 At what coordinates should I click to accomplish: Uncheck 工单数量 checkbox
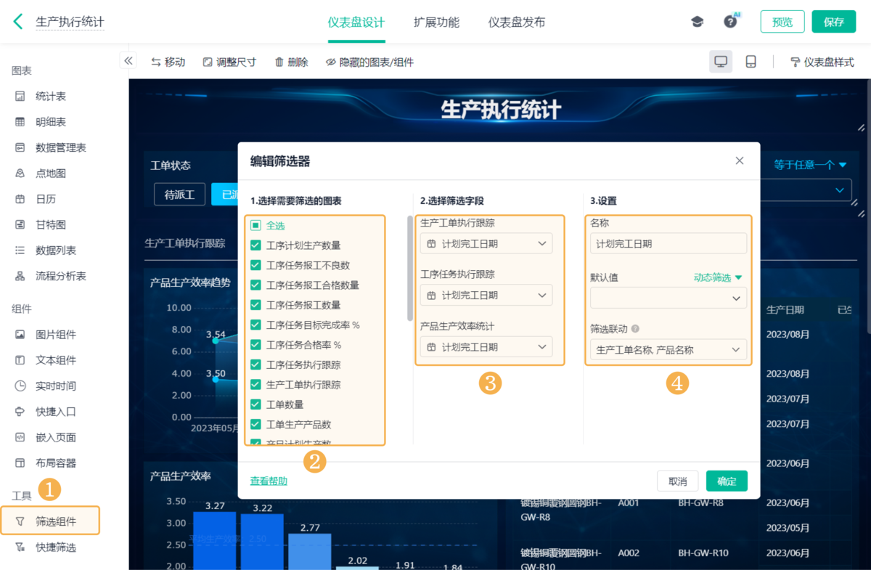pyautogui.click(x=255, y=404)
